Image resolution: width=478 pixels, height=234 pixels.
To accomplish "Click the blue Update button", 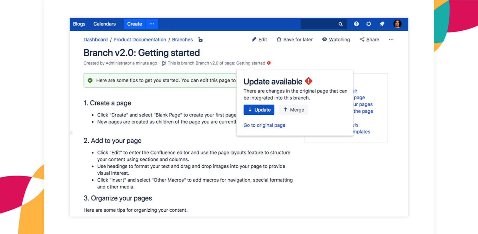I will point(259,110).
